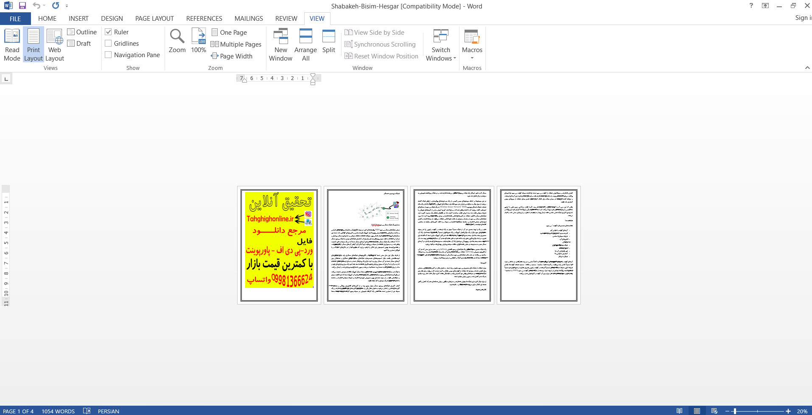Open the REVIEW tab
The height and width of the screenshot is (415, 812).
[286, 19]
